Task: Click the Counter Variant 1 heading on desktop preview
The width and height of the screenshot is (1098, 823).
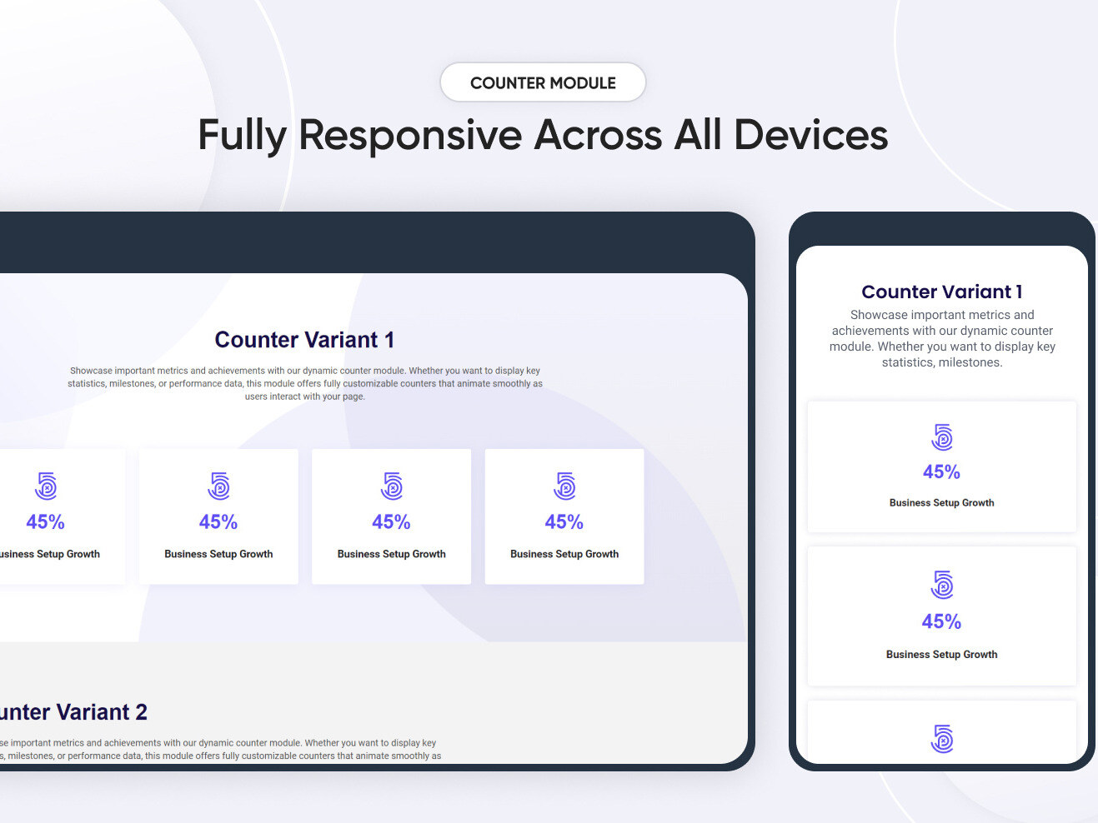Action: point(303,340)
